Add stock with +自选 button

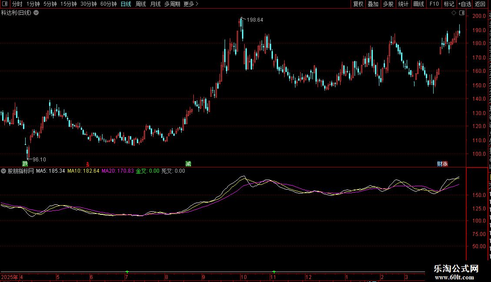tap(464, 4)
